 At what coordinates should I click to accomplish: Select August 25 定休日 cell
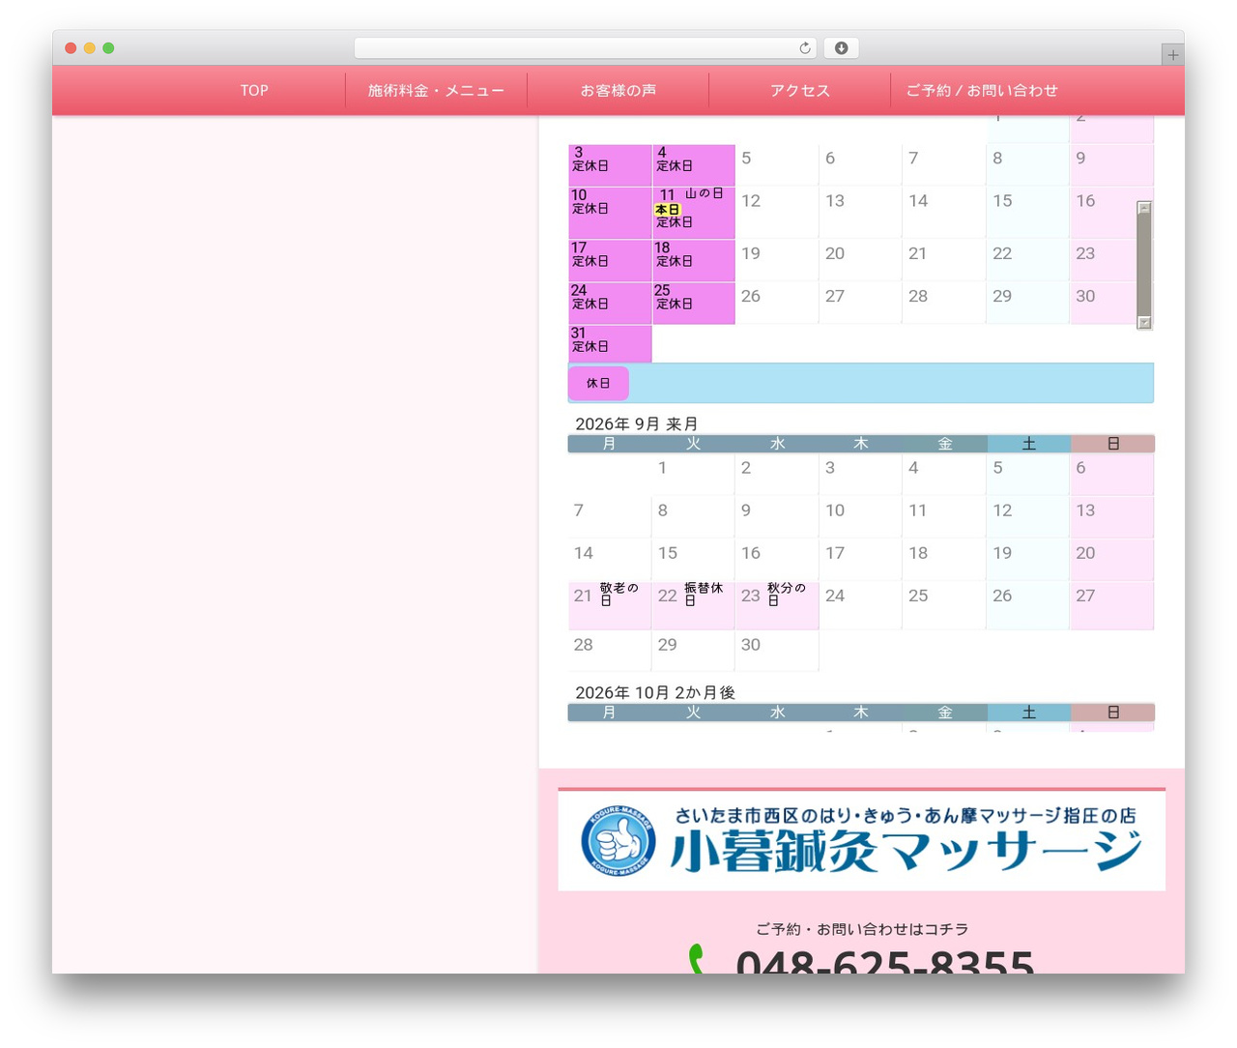(693, 303)
